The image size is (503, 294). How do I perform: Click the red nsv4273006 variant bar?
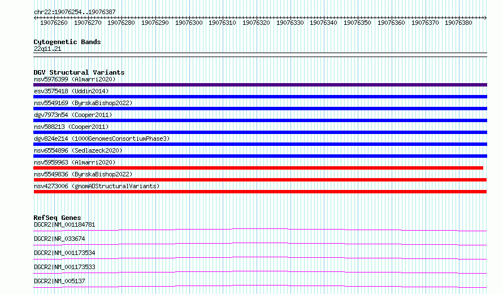pyautogui.click(x=260, y=192)
